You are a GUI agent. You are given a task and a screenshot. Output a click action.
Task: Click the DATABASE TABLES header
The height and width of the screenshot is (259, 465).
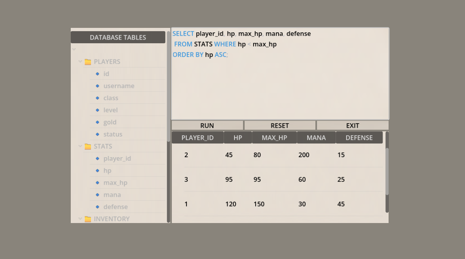click(x=118, y=37)
